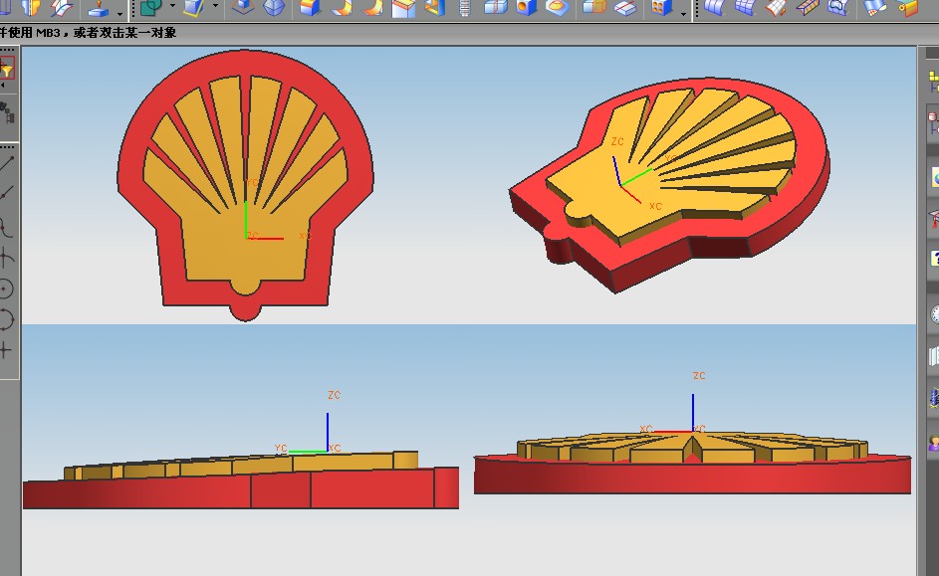Image resolution: width=939 pixels, height=576 pixels.
Task: Select the mesh surface grid icon
Action: 746,7
